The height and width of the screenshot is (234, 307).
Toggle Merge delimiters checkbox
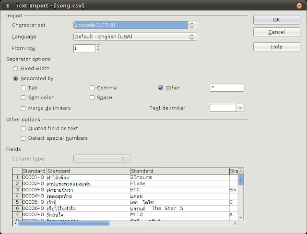(23, 108)
